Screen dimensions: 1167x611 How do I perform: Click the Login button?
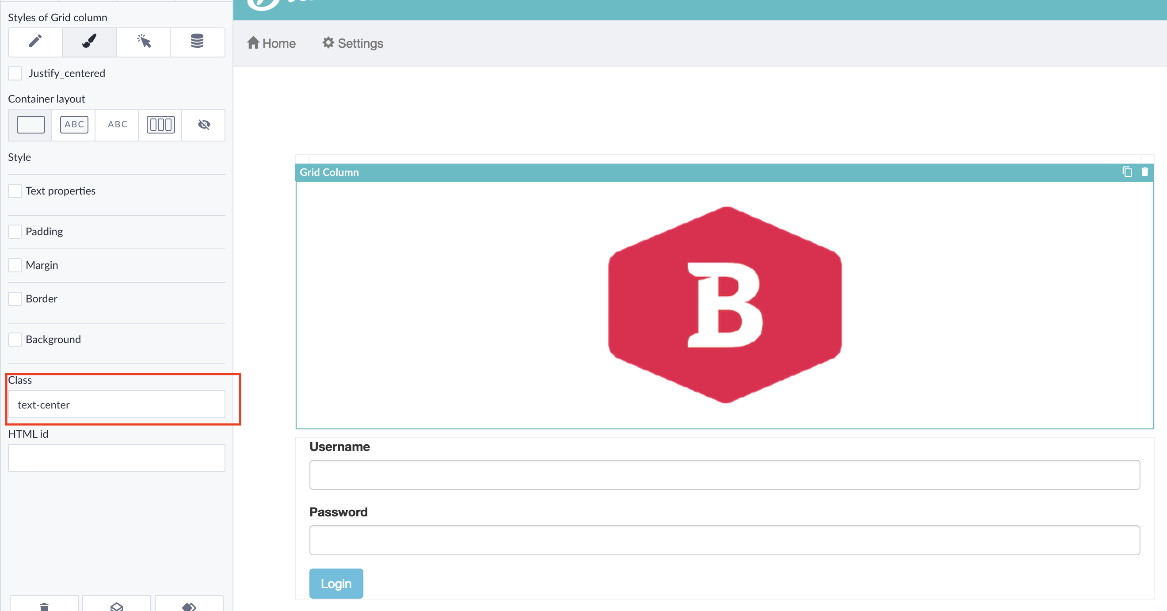(336, 583)
